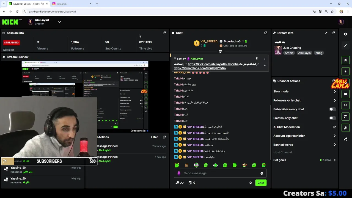Select the AbuLayla1 Stream browser tab
Image resolution: width=352 pixels, height=198 pixels.
(x=28, y=4)
